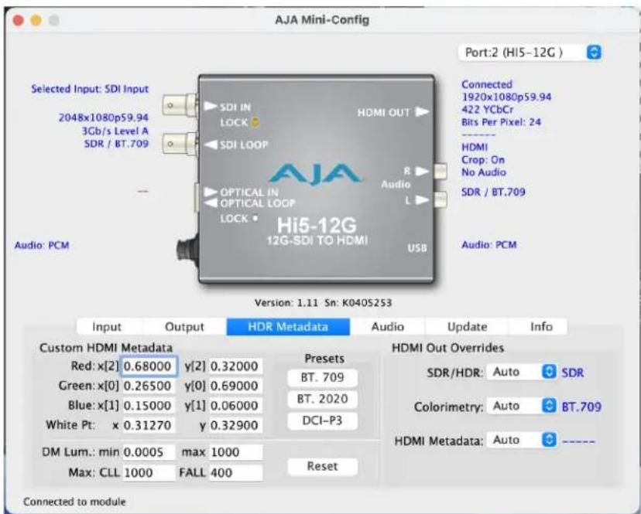Apply the DCI-P3 preset
The image size is (641, 514).
[323, 420]
